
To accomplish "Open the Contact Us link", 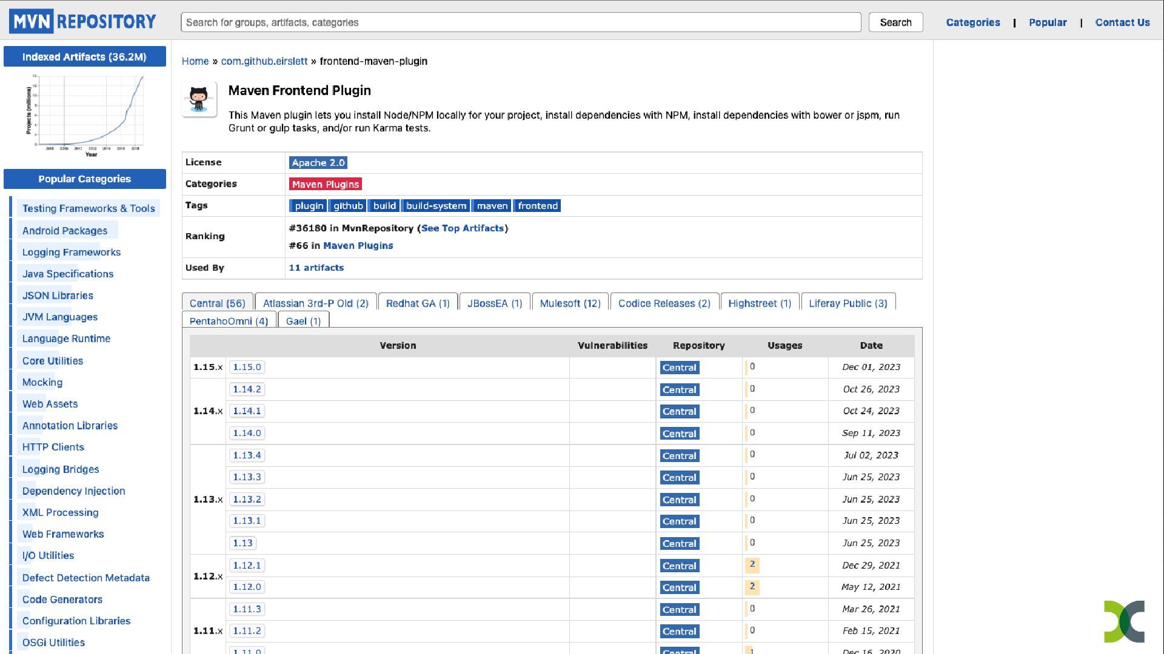I will coord(1122,22).
